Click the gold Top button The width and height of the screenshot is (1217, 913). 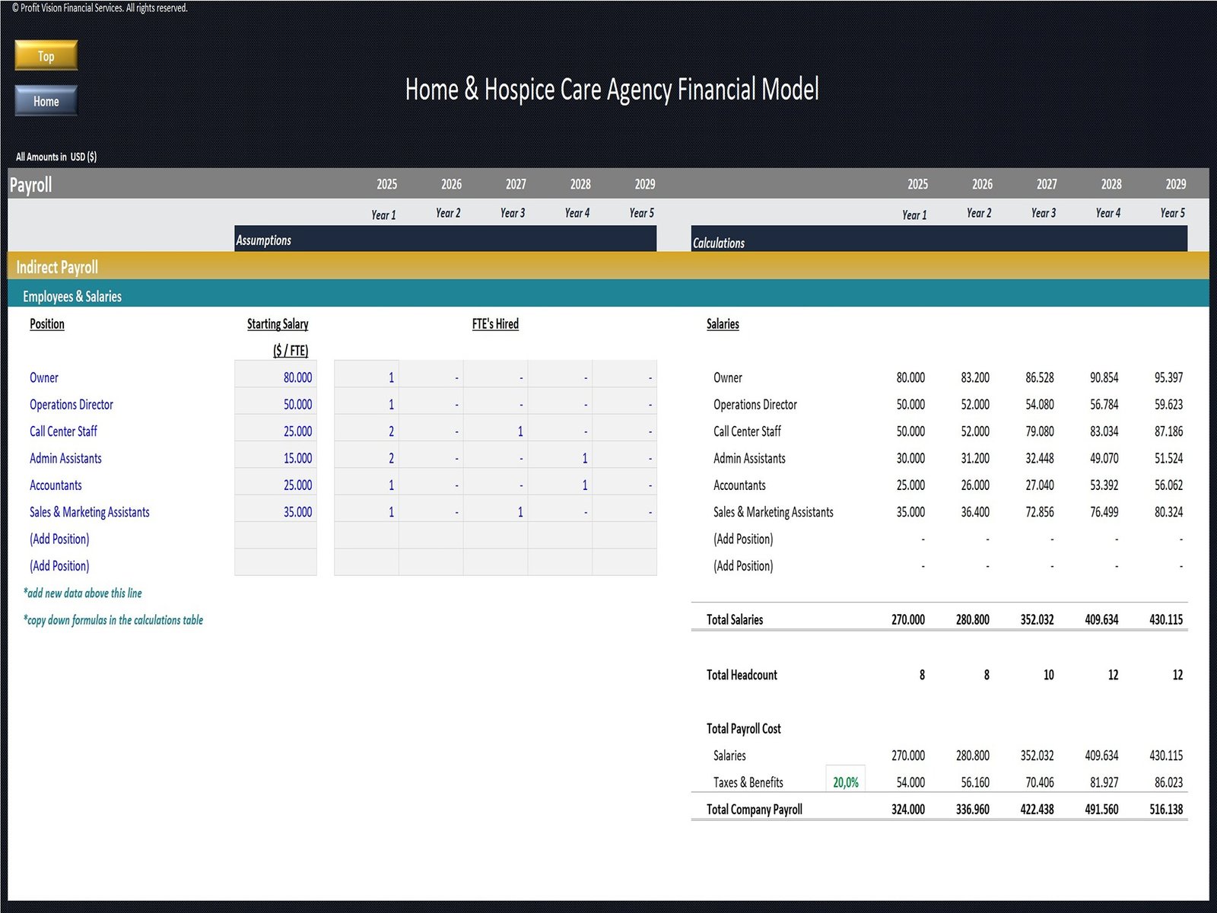pyautogui.click(x=46, y=56)
